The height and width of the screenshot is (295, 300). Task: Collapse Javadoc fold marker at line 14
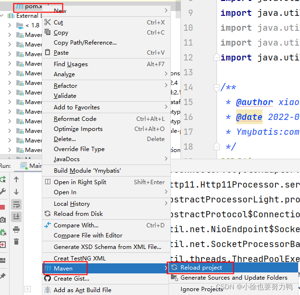click(216, 88)
